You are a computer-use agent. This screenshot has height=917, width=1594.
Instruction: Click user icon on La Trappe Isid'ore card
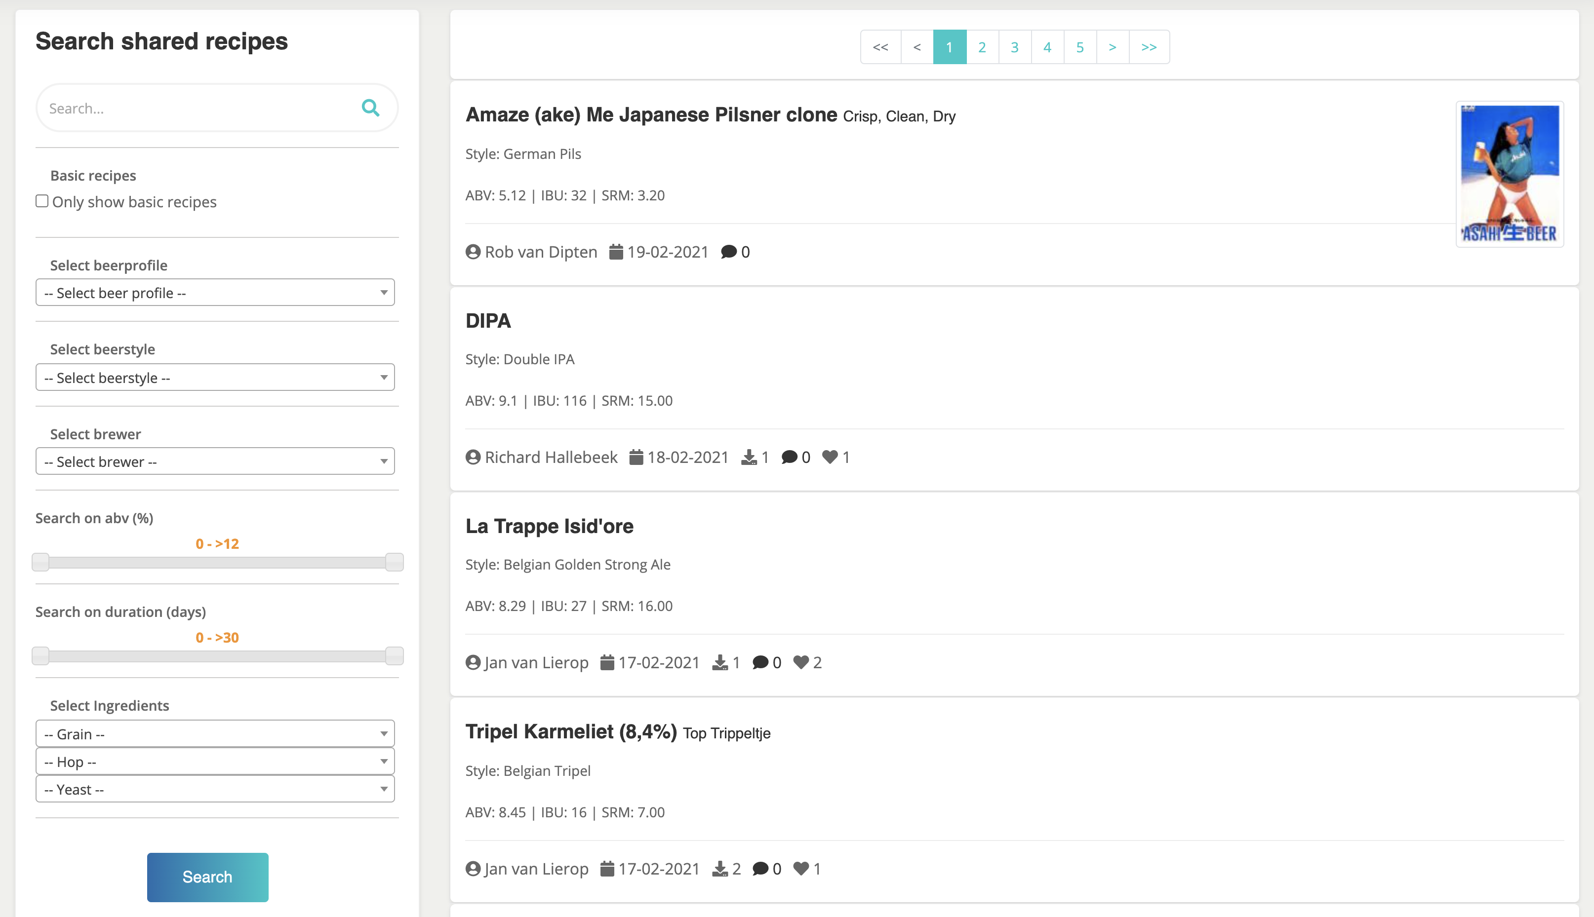(x=473, y=662)
